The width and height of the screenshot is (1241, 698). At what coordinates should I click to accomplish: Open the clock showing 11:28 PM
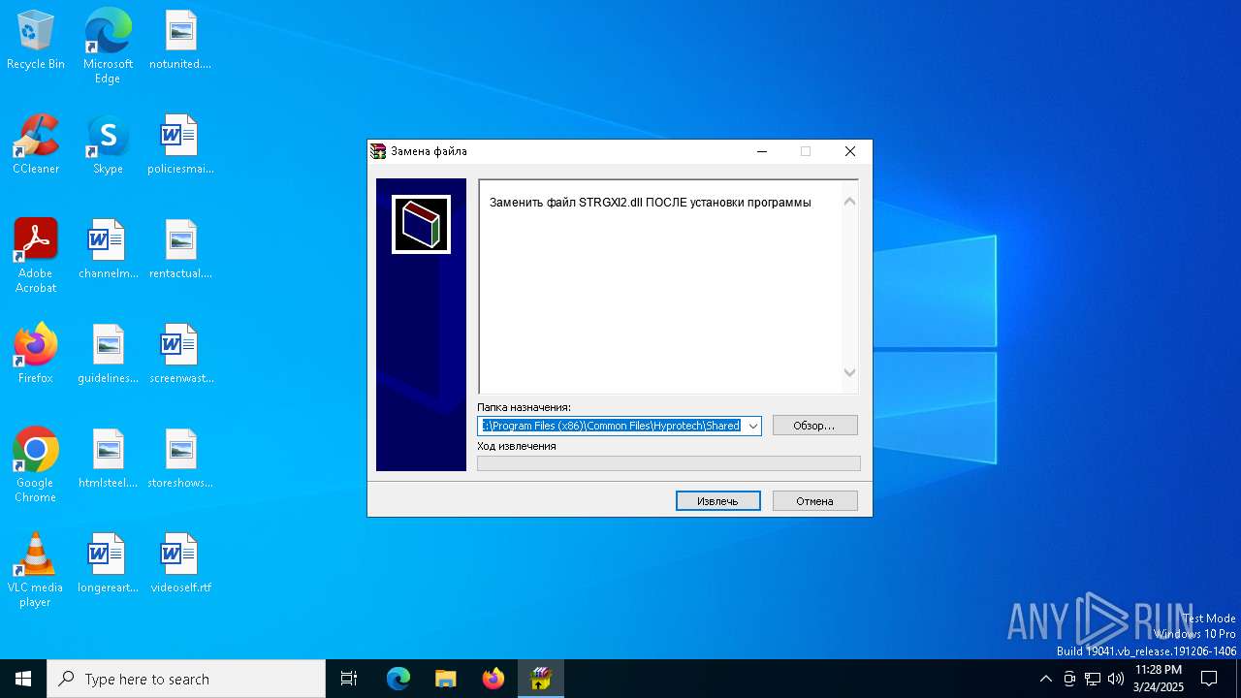tap(1159, 679)
